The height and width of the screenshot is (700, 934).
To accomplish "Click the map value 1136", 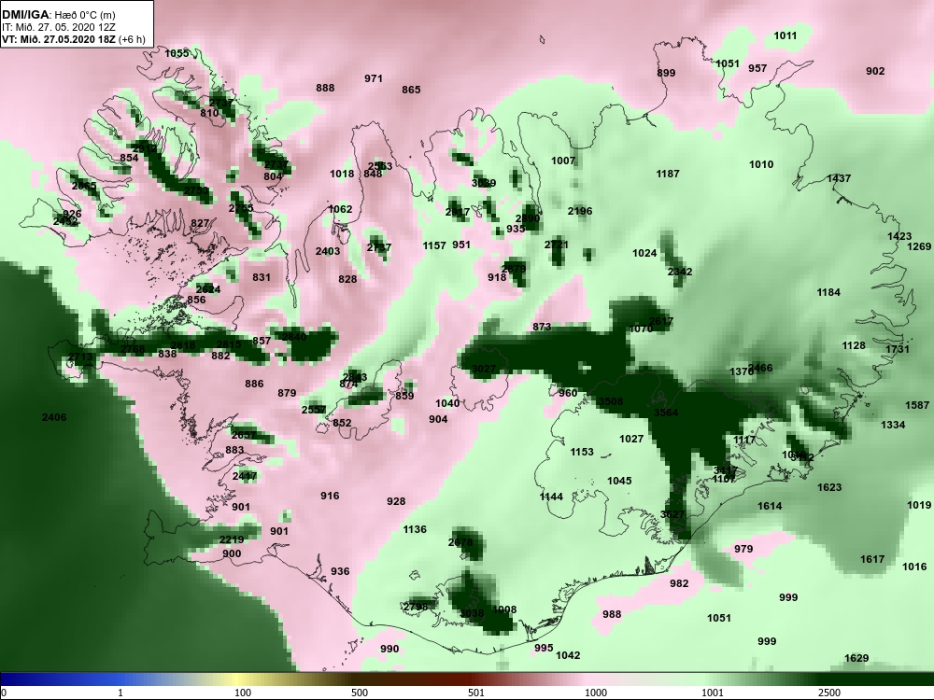I will point(415,530).
